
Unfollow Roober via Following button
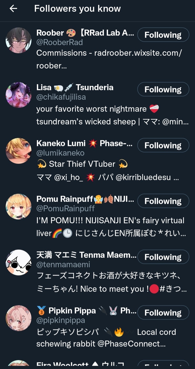163,35
